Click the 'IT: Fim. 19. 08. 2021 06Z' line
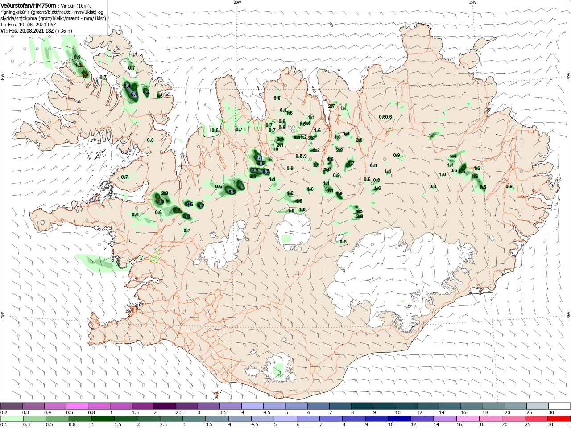Image resolution: width=571 pixels, height=428 pixels. [x=28, y=25]
